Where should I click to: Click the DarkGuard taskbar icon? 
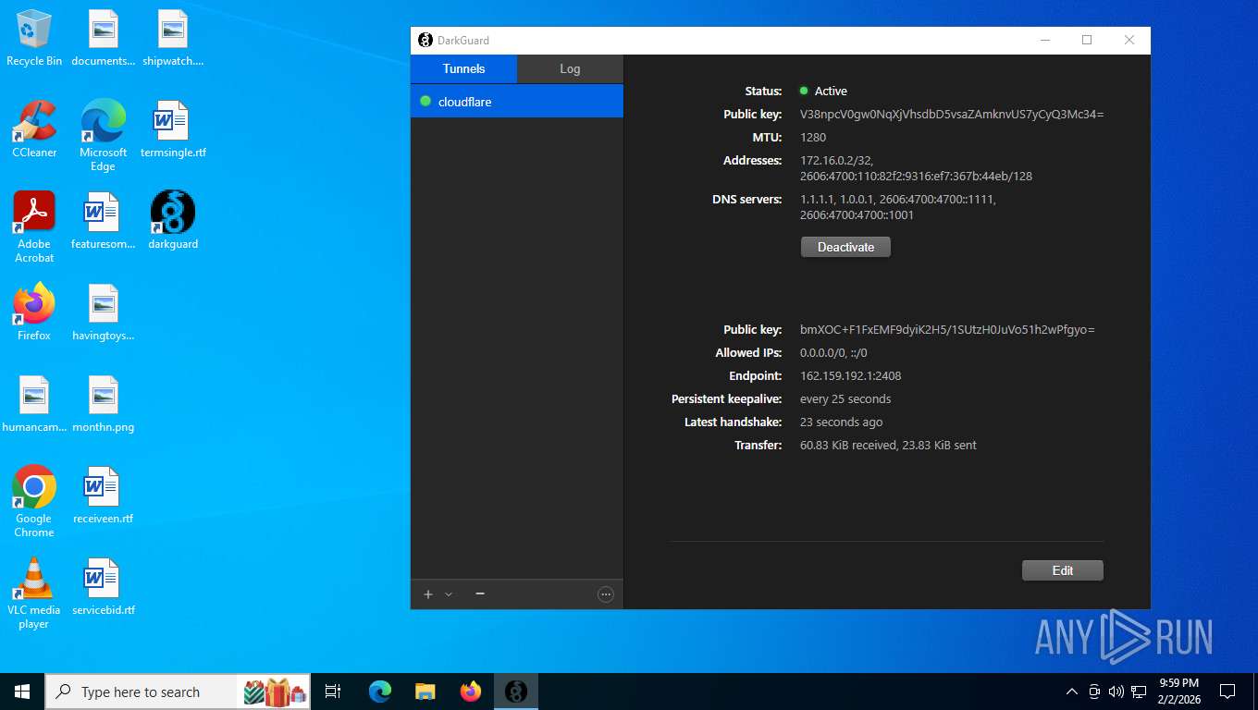[516, 692]
